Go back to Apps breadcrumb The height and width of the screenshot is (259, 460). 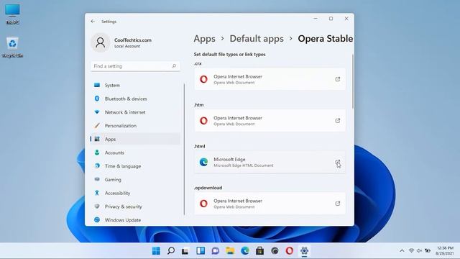coord(204,39)
